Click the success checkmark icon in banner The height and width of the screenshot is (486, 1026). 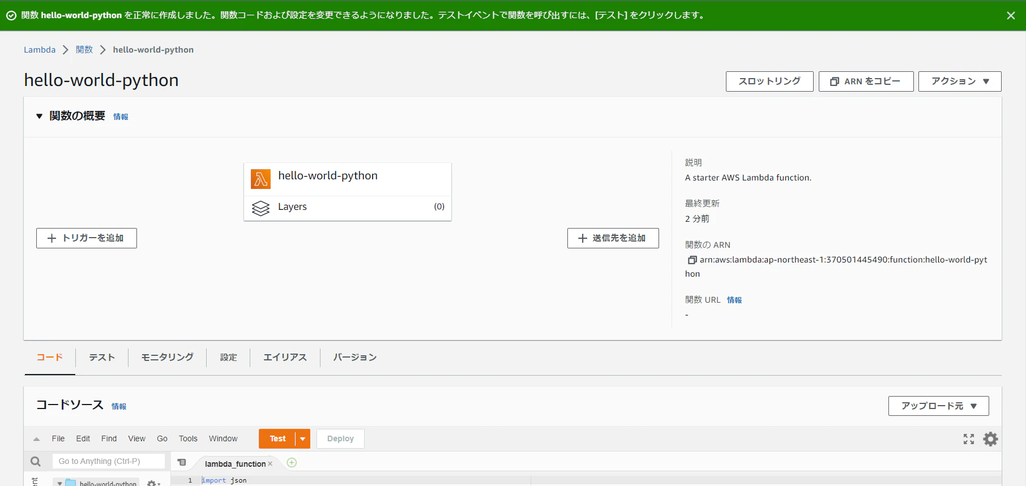click(11, 15)
